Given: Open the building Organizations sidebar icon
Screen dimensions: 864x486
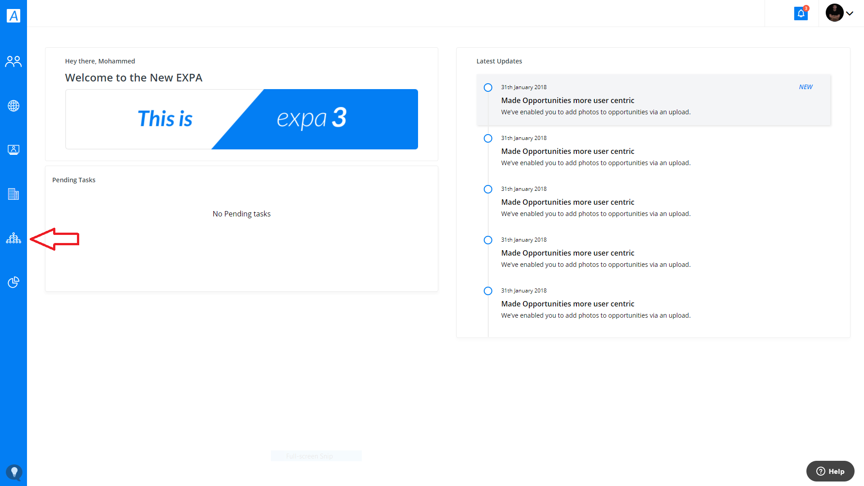Looking at the screenshot, I should (13, 194).
